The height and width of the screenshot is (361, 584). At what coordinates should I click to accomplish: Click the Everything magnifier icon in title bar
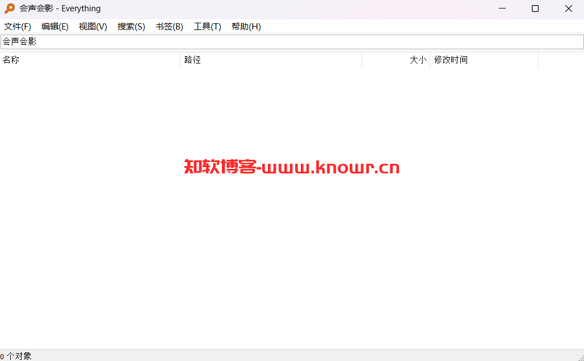click(9, 9)
